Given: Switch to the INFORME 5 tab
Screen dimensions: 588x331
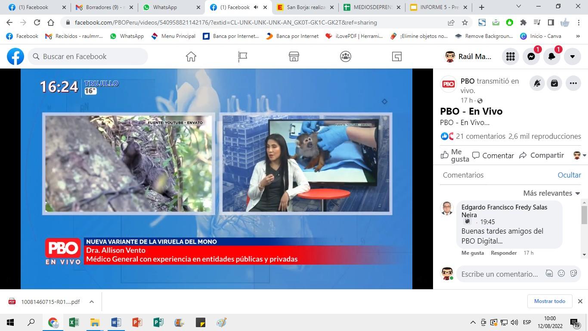Looking at the screenshot, I should pos(439,7).
